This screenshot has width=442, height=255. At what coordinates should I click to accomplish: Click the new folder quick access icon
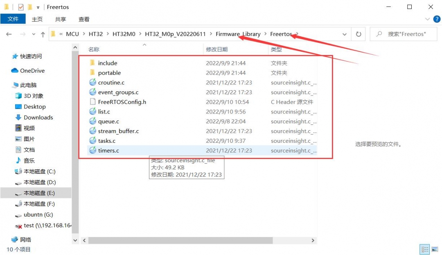(30, 7)
